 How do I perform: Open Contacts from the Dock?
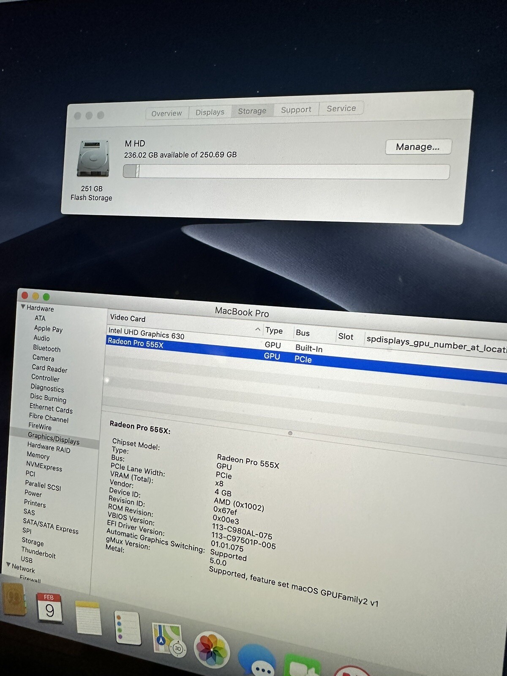pos(14,599)
